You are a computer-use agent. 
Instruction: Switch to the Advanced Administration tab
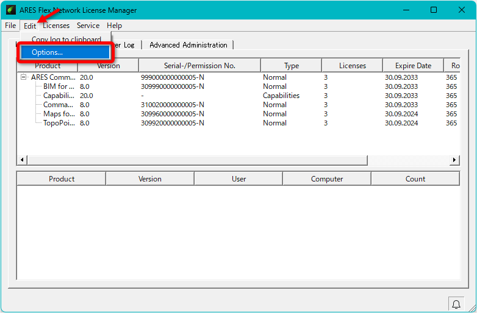188,45
